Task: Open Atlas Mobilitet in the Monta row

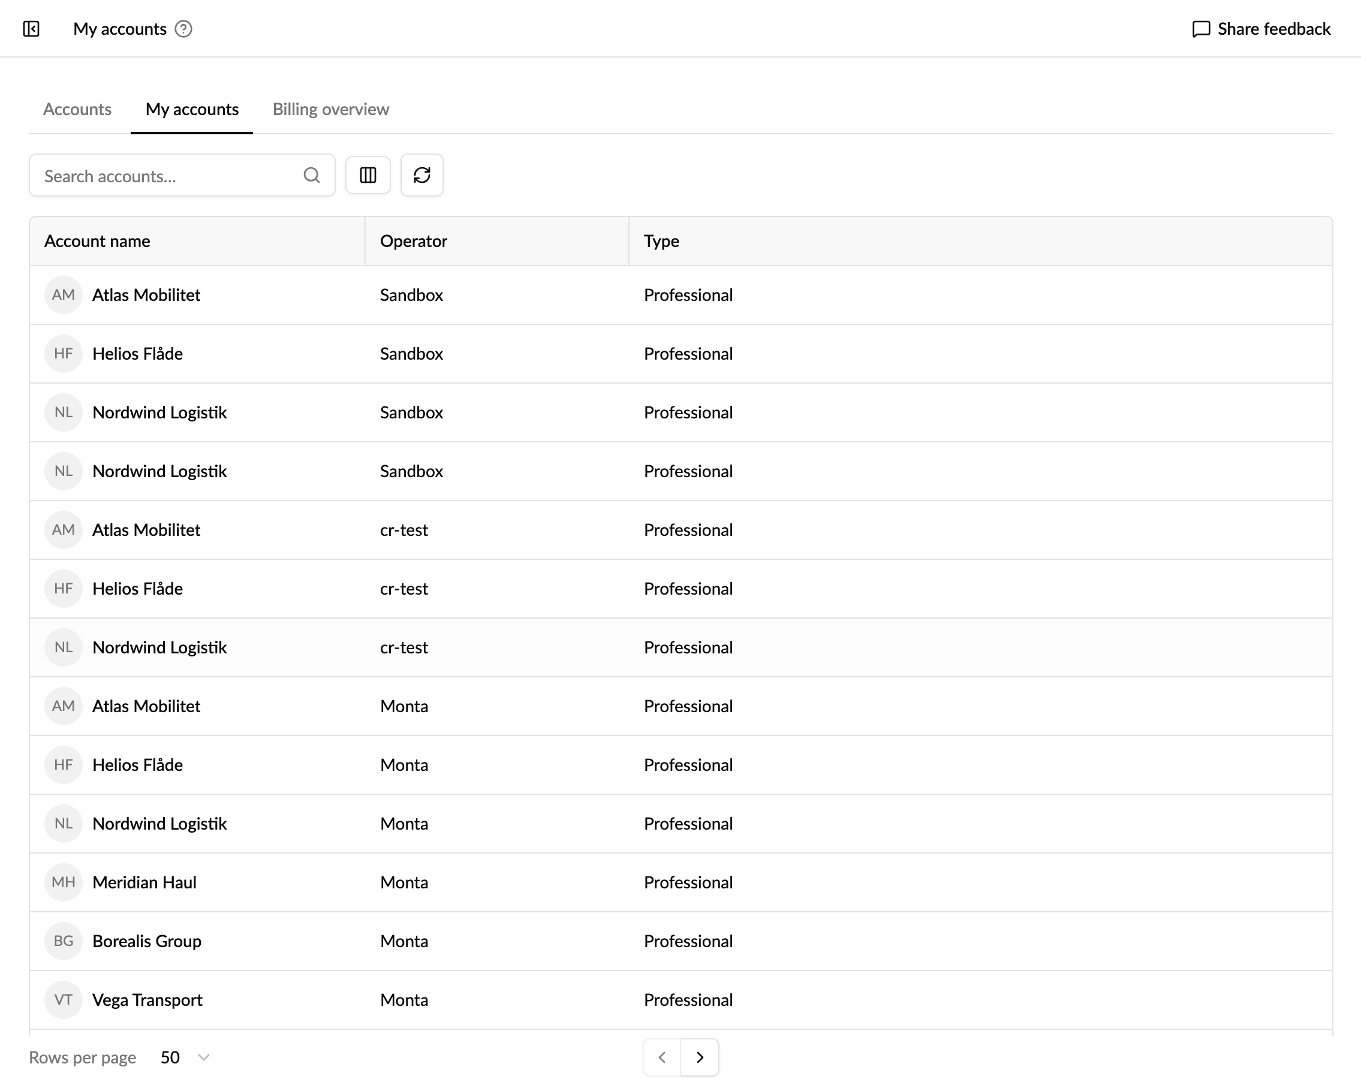Action: 146,706
